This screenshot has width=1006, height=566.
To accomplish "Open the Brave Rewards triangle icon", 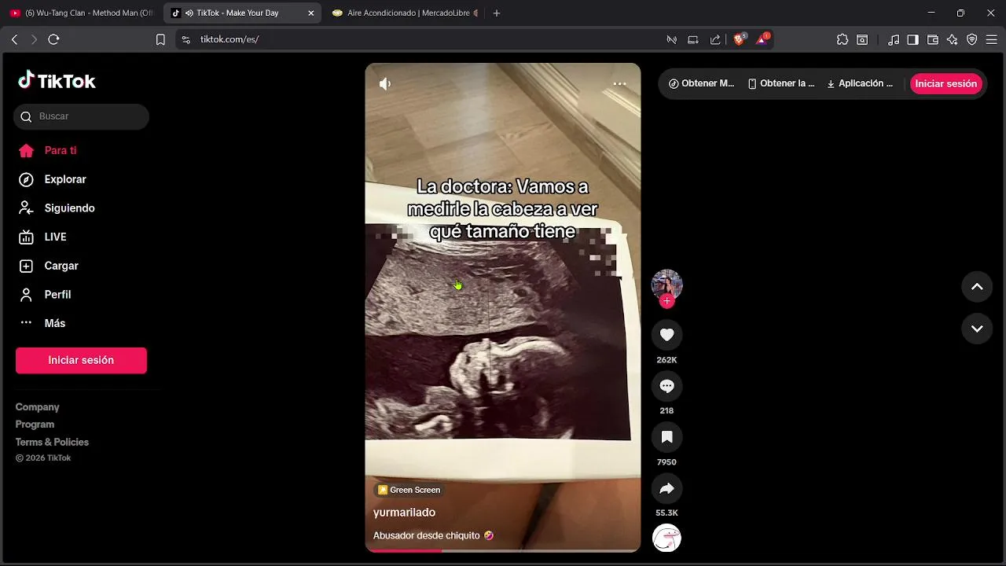I will (762, 39).
